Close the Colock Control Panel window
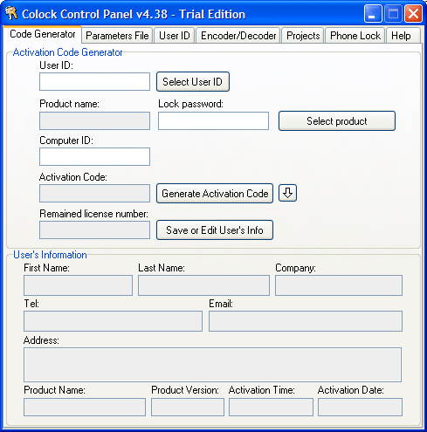The width and height of the screenshot is (427, 432). click(413, 14)
